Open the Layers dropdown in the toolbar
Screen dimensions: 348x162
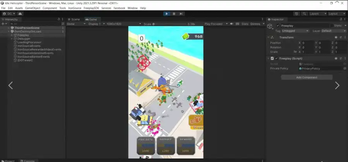tap(316, 13)
